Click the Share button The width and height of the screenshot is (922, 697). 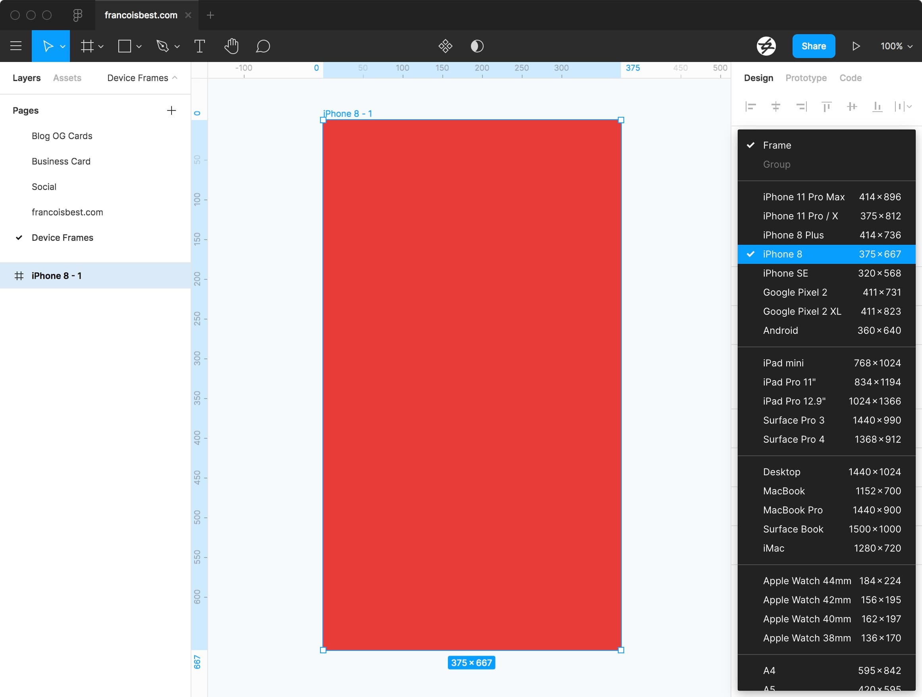813,46
